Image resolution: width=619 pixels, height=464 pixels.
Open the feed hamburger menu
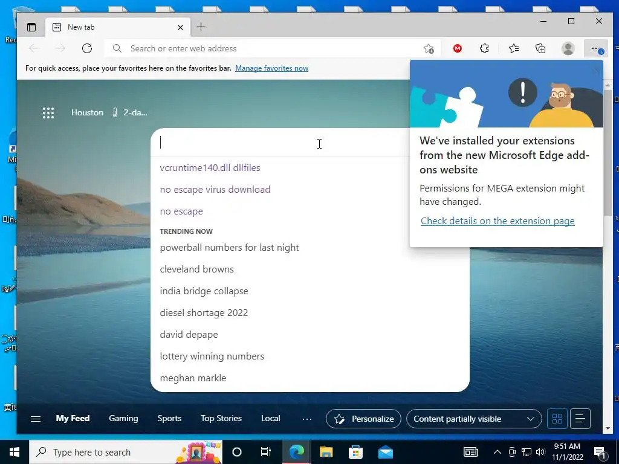(36, 419)
